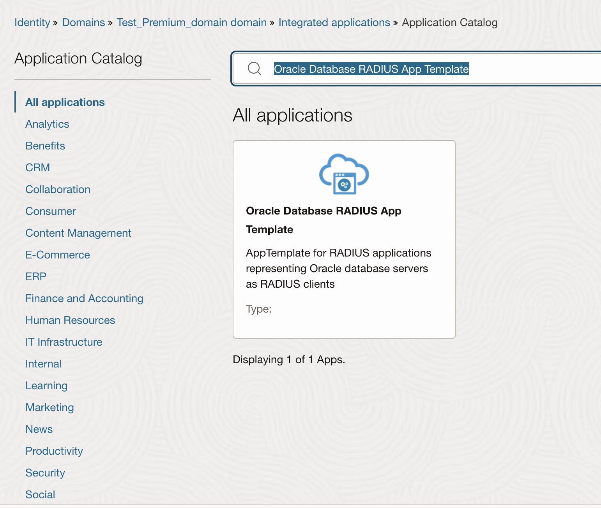Image resolution: width=601 pixels, height=508 pixels.
Task: Click the 'Type:' label in the app card
Action: tap(259, 309)
